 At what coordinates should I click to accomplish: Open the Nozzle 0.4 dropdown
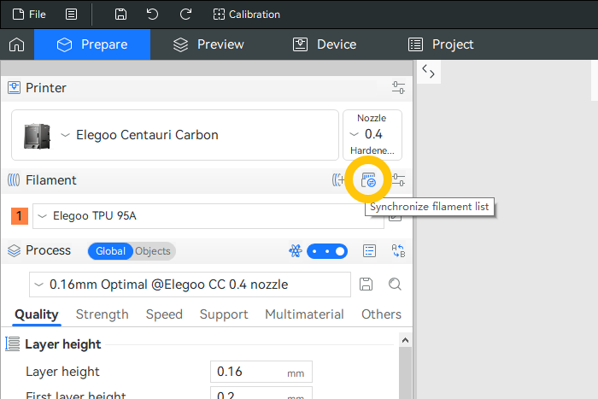coord(372,135)
